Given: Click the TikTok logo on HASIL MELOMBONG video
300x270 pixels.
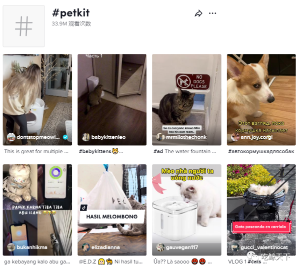Looking at the screenshot, I should point(83,208).
